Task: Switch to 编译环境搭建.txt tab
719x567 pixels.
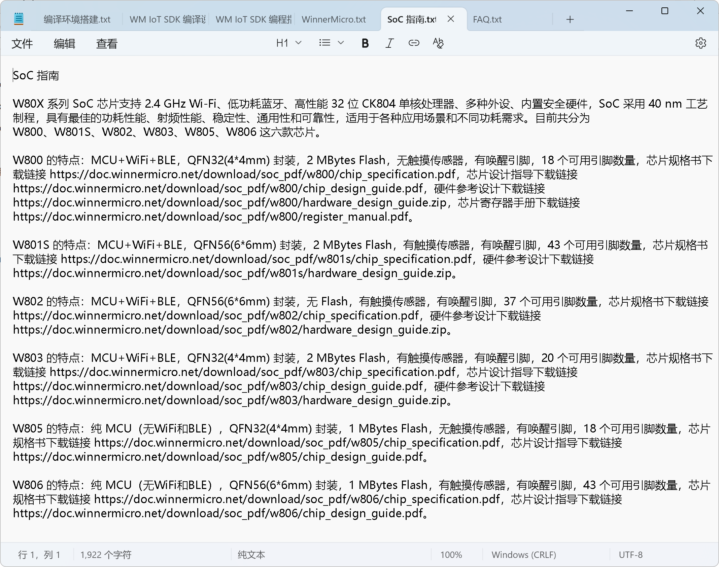Action: click(77, 20)
